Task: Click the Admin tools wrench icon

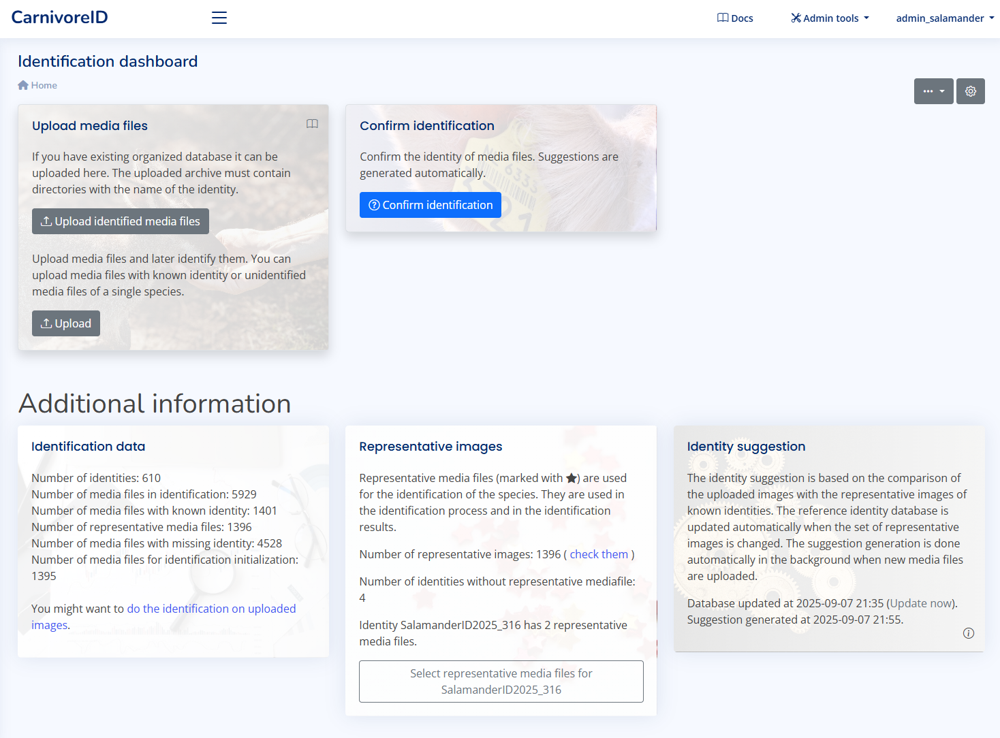Action: click(796, 18)
